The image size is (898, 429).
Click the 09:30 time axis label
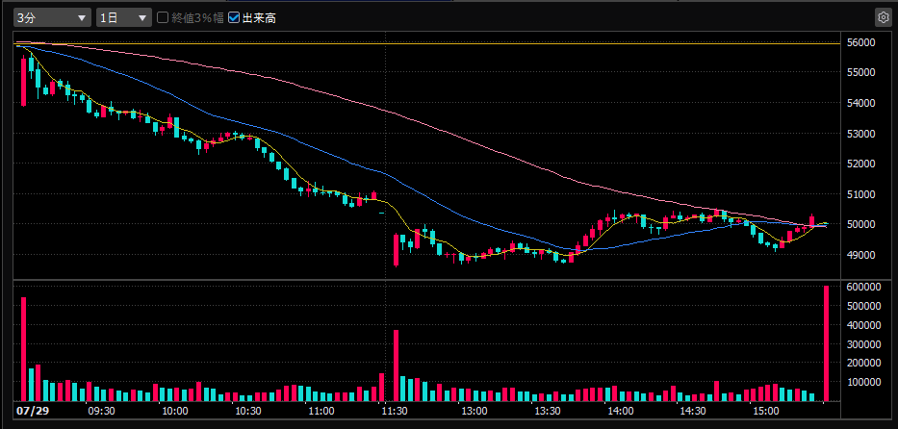[x=103, y=411]
